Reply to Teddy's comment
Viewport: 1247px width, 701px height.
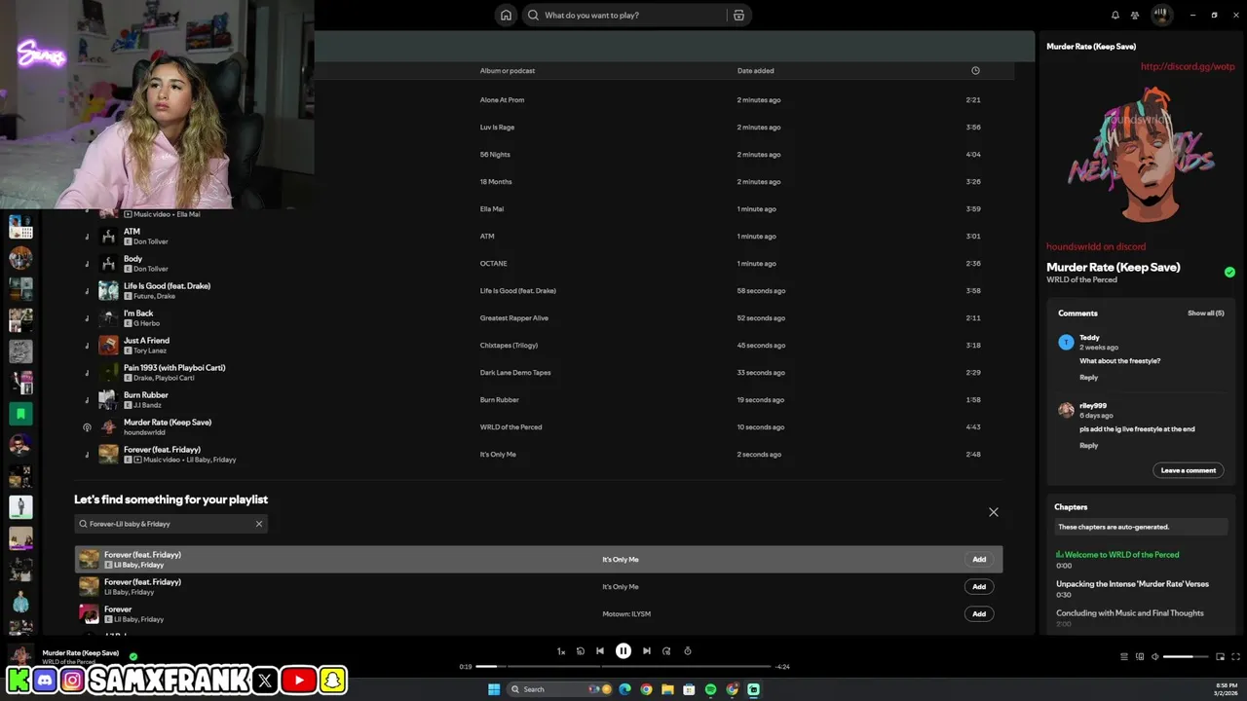[1088, 377]
